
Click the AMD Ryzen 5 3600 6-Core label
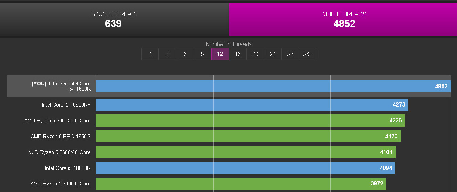coord(61,184)
